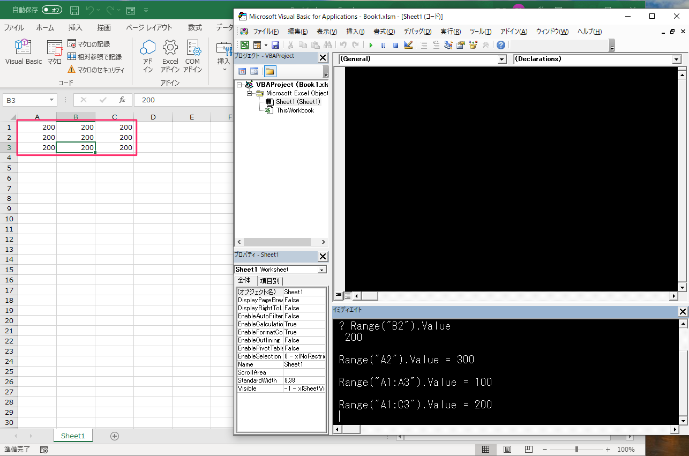Click the Excel zoom slider handle
The width and height of the screenshot is (689, 456).
(576, 450)
